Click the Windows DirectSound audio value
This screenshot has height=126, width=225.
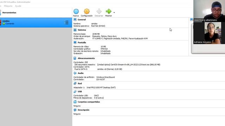pyautogui.click(x=105, y=77)
